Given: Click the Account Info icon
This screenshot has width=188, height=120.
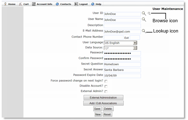Looking at the screenshot, I should click(34, 4).
